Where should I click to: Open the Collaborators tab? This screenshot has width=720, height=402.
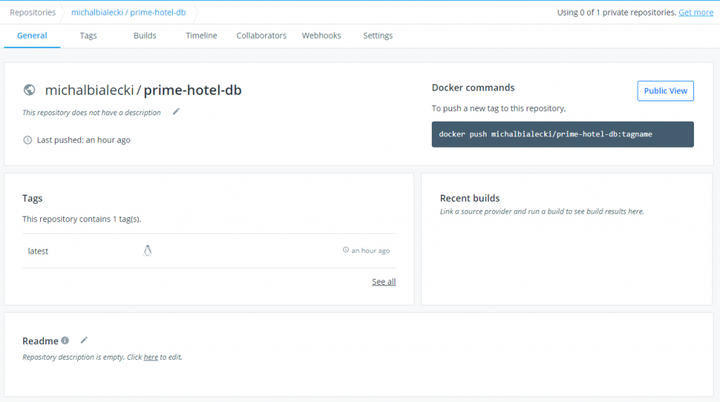(x=262, y=36)
